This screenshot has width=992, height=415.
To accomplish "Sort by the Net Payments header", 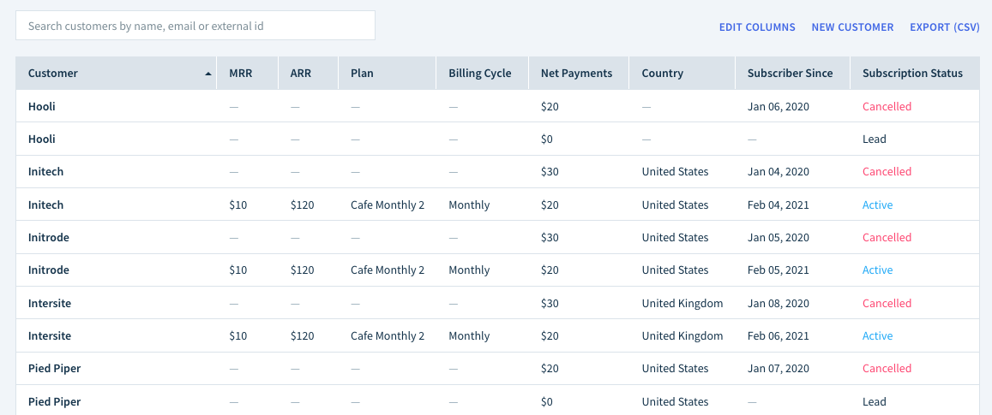I will 576,74.
